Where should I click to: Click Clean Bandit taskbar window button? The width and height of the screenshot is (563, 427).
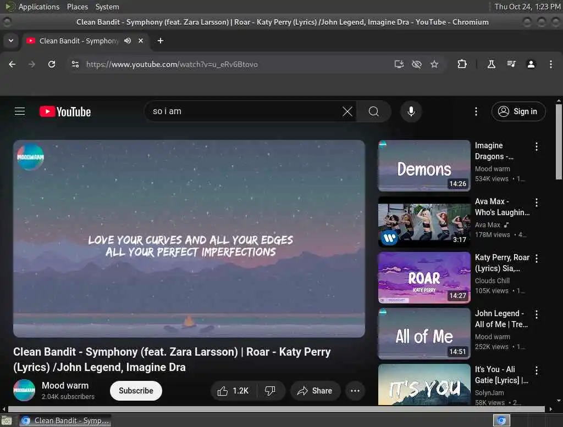(66, 420)
